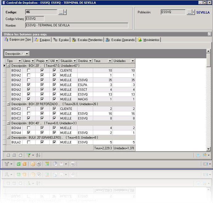The image size is (213, 203).
Task: Collapse all groups with the minus toolbar icon
Action: [14, 155]
